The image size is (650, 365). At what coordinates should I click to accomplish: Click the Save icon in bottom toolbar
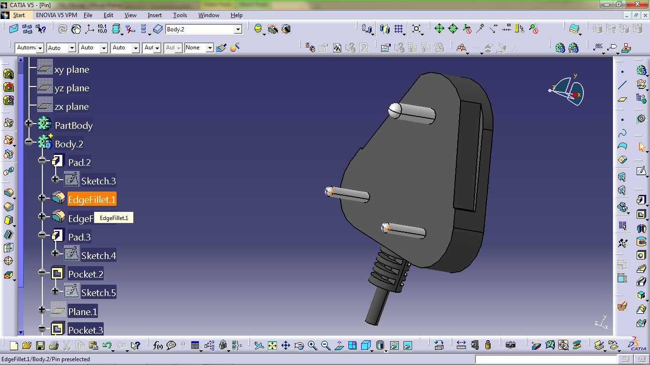tap(40, 346)
